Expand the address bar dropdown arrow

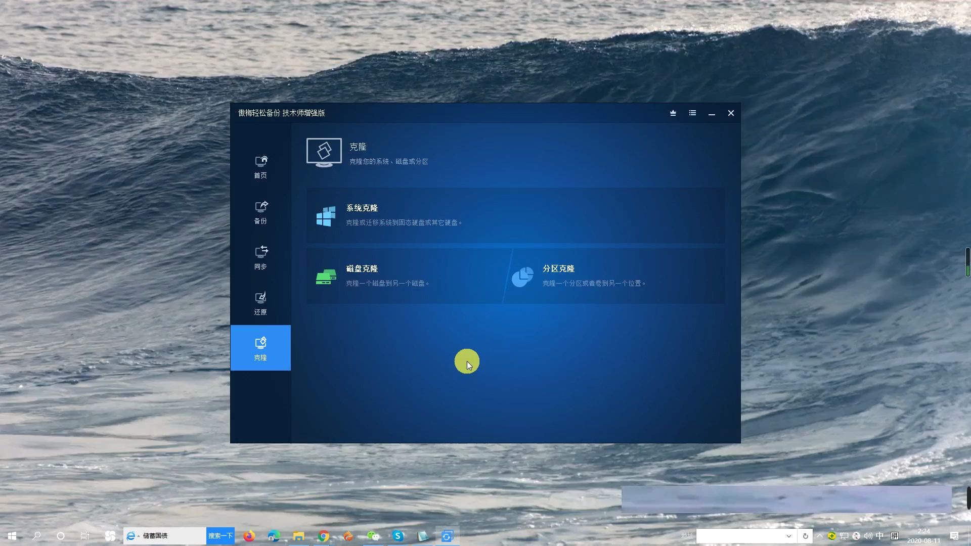(788, 536)
